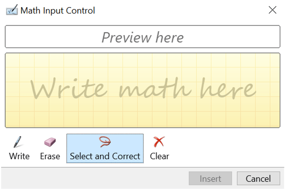285x189 pixels.
Task: Click the 'Preview here' placeholder text
Action: tap(143, 37)
